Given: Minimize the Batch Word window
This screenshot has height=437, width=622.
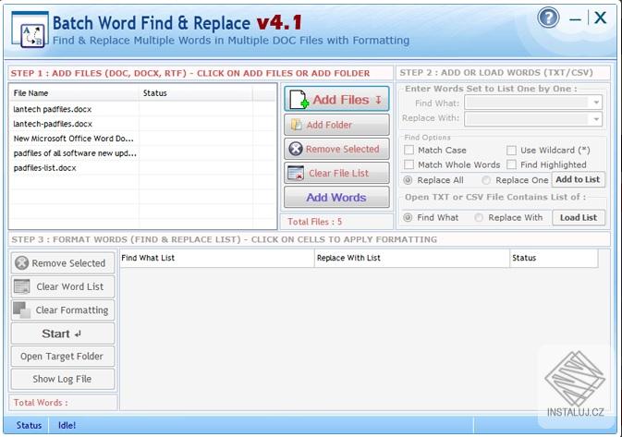Looking at the screenshot, I should (x=575, y=18).
